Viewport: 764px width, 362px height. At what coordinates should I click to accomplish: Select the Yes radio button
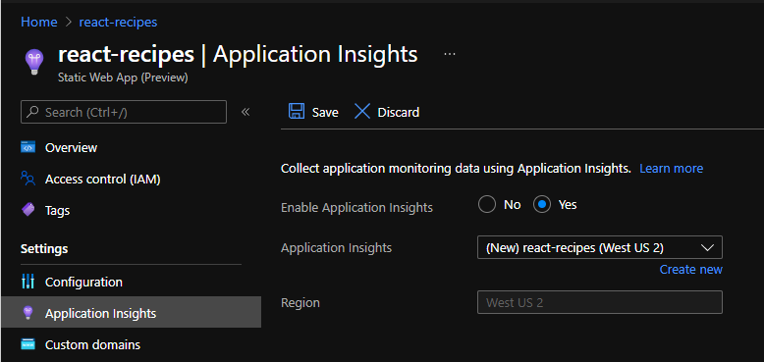click(x=542, y=204)
